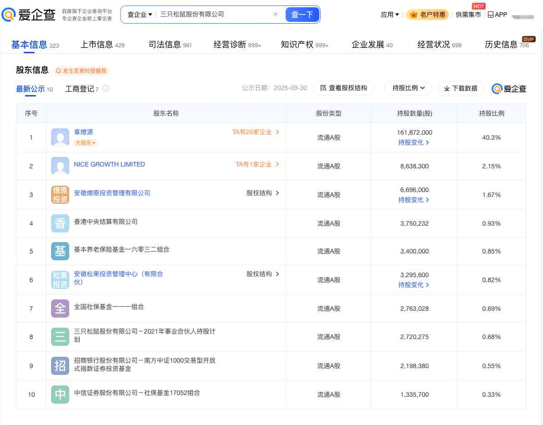The image size is (543, 425).
Task: Click the 章燎源 shareholder avatar
Action: 60,137
